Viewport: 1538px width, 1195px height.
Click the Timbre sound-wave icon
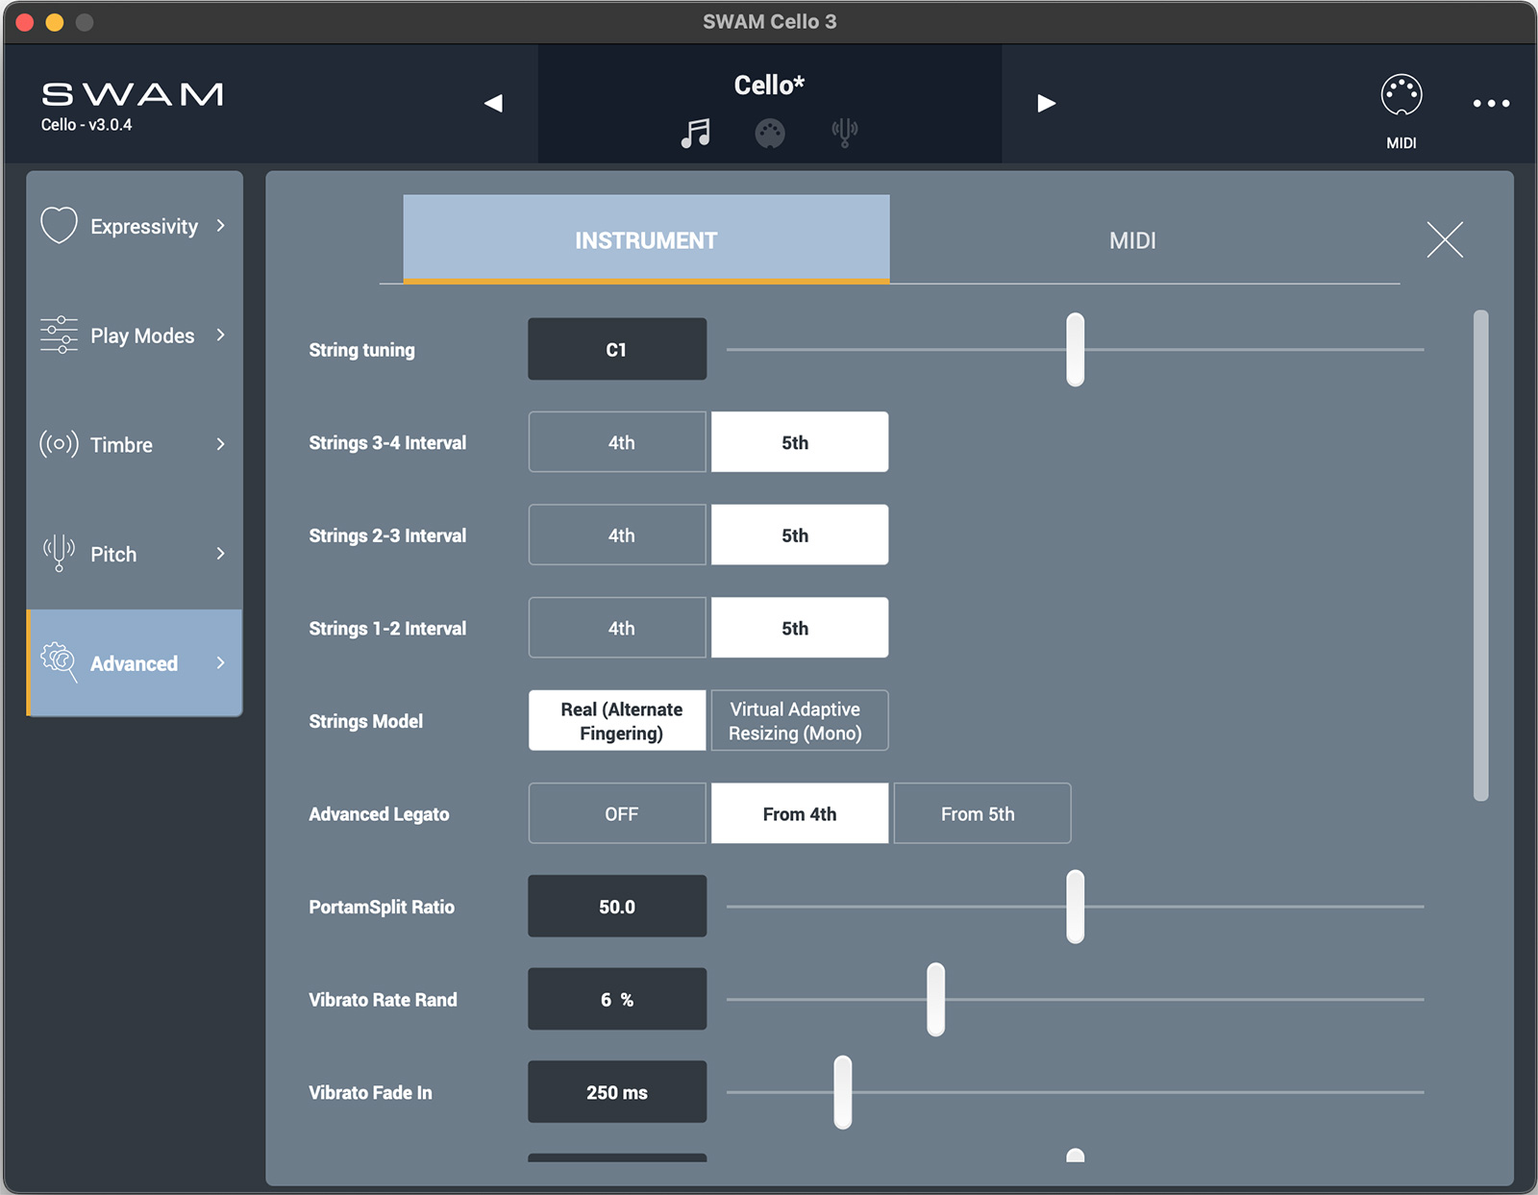(59, 444)
